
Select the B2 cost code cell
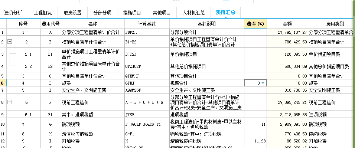[x=51, y=66]
